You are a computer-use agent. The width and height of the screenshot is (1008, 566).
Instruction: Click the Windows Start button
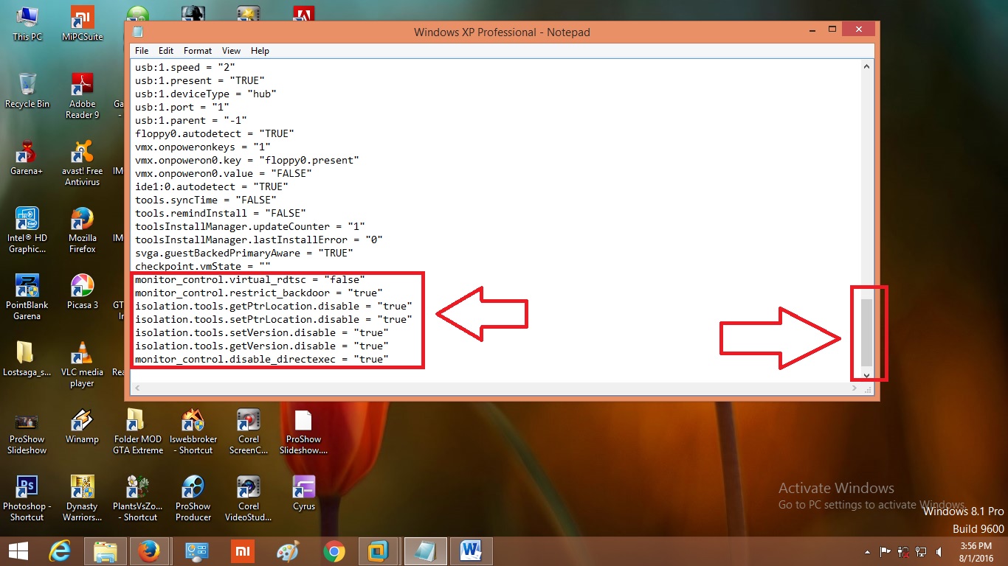click(17, 551)
